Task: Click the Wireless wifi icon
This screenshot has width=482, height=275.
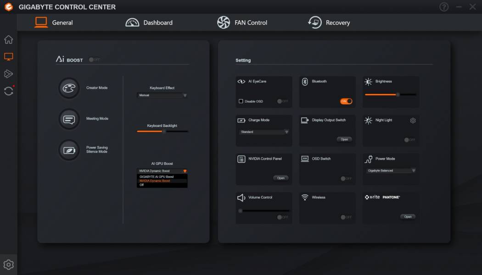Action: [305, 198]
